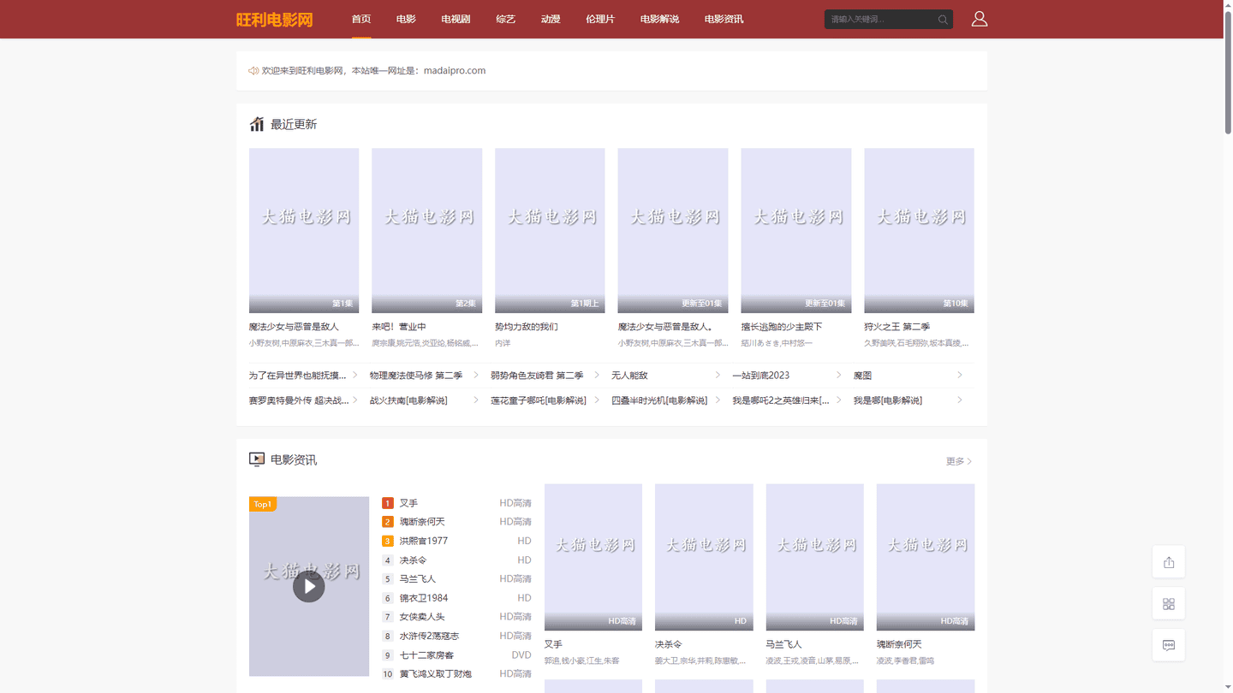Open the message chat floating icon
The image size is (1233, 693).
click(1169, 645)
